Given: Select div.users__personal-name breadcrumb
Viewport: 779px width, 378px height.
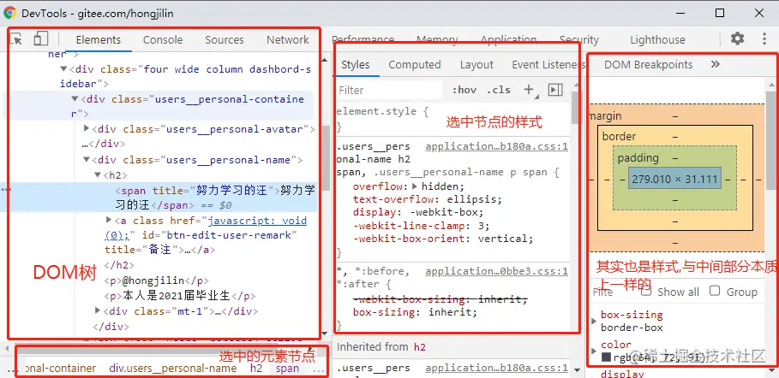Looking at the screenshot, I should [173, 368].
